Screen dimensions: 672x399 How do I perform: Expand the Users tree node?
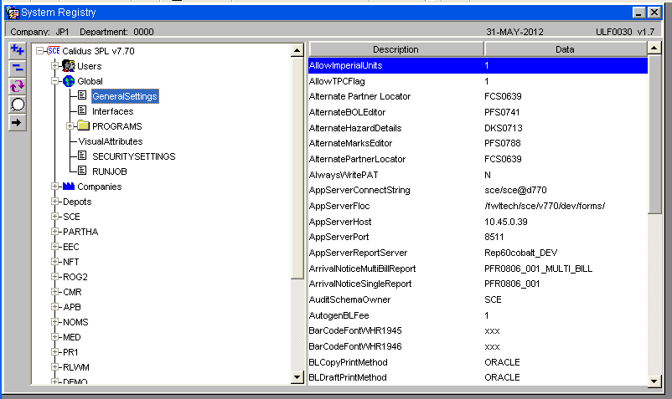[54, 66]
